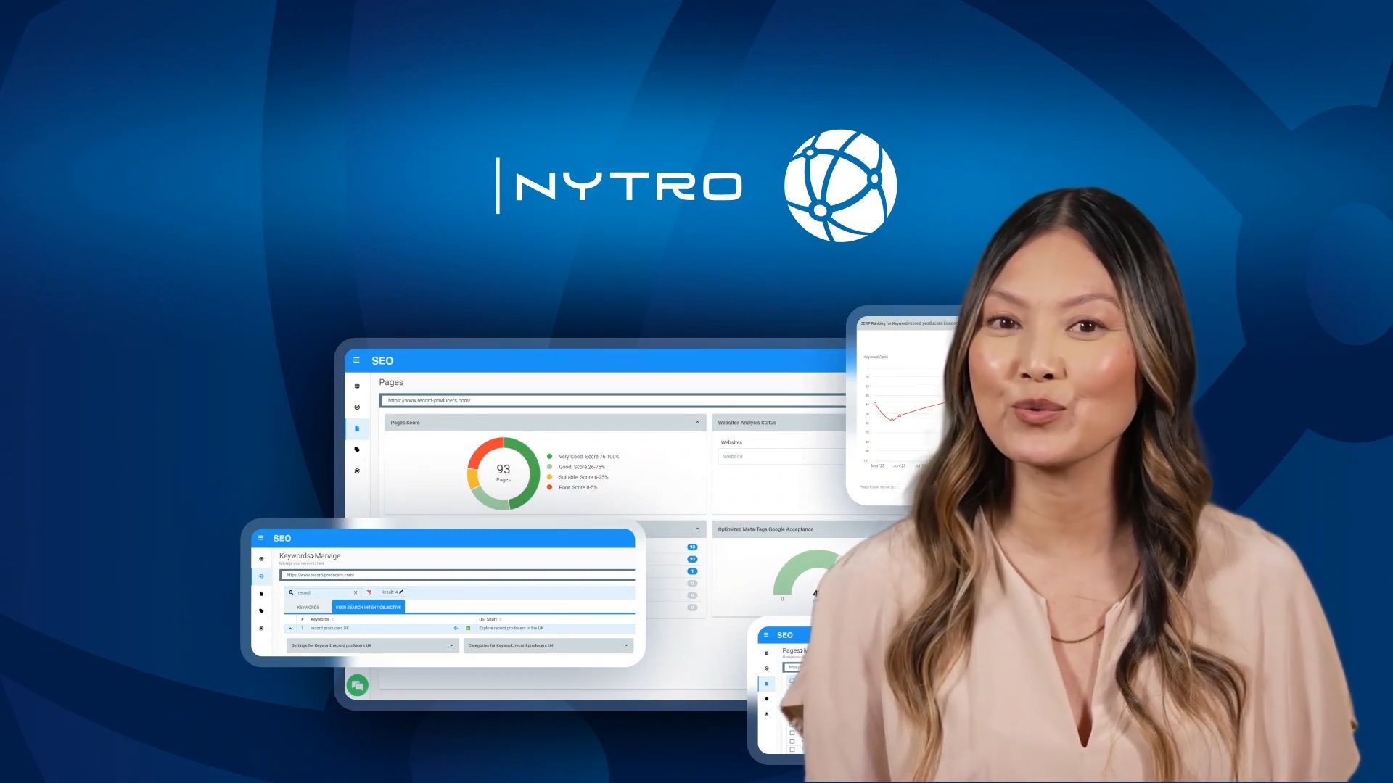
Task: Click URL field in main Pages window
Action: (613, 400)
